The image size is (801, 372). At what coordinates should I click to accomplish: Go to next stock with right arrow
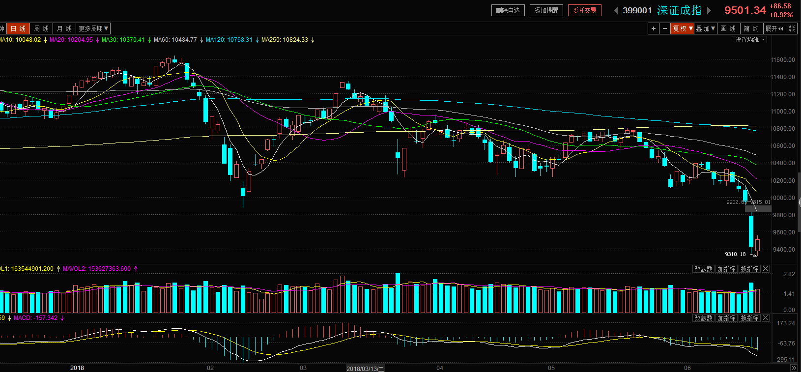point(709,10)
